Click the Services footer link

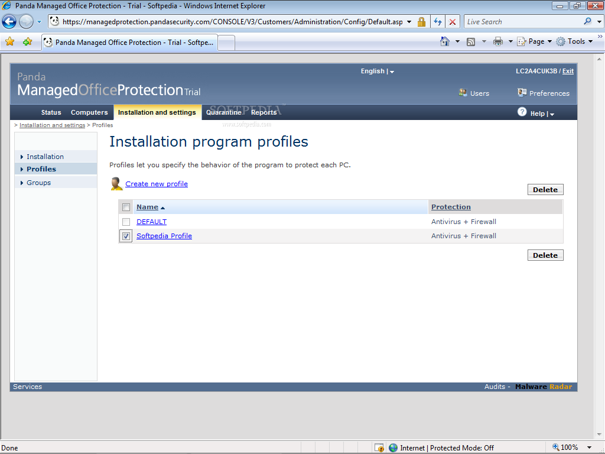(27, 387)
